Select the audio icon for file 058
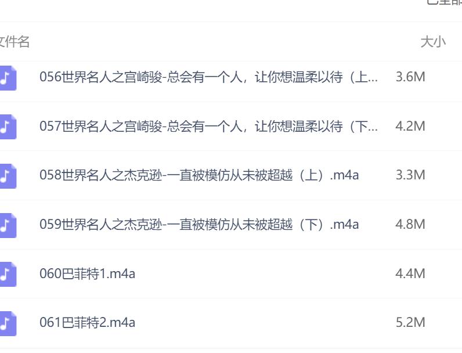 pyautogui.click(x=8, y=176)
